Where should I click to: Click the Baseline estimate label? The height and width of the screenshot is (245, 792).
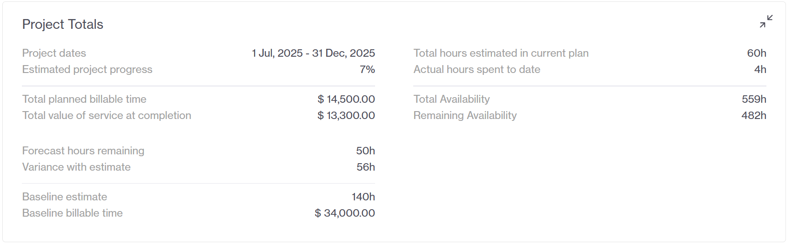(65, 197)
